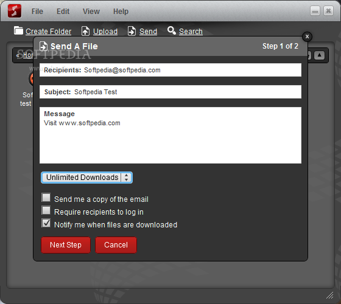Image resolution: width=341 pixels, height=304 pixels.
Task: Close the Send A File dialog
Action: point(307,36)
